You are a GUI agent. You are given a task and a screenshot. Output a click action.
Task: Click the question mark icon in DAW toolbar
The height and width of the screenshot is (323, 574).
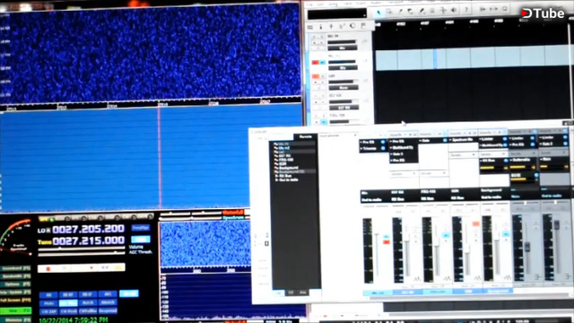coord(466,10)
